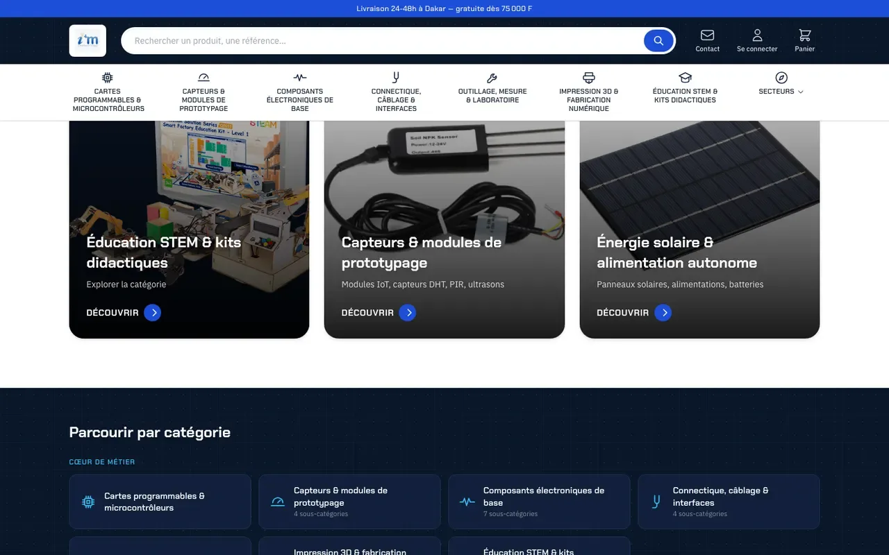Click the Parcourir par catégorie heading

click(x=150, y=432)
